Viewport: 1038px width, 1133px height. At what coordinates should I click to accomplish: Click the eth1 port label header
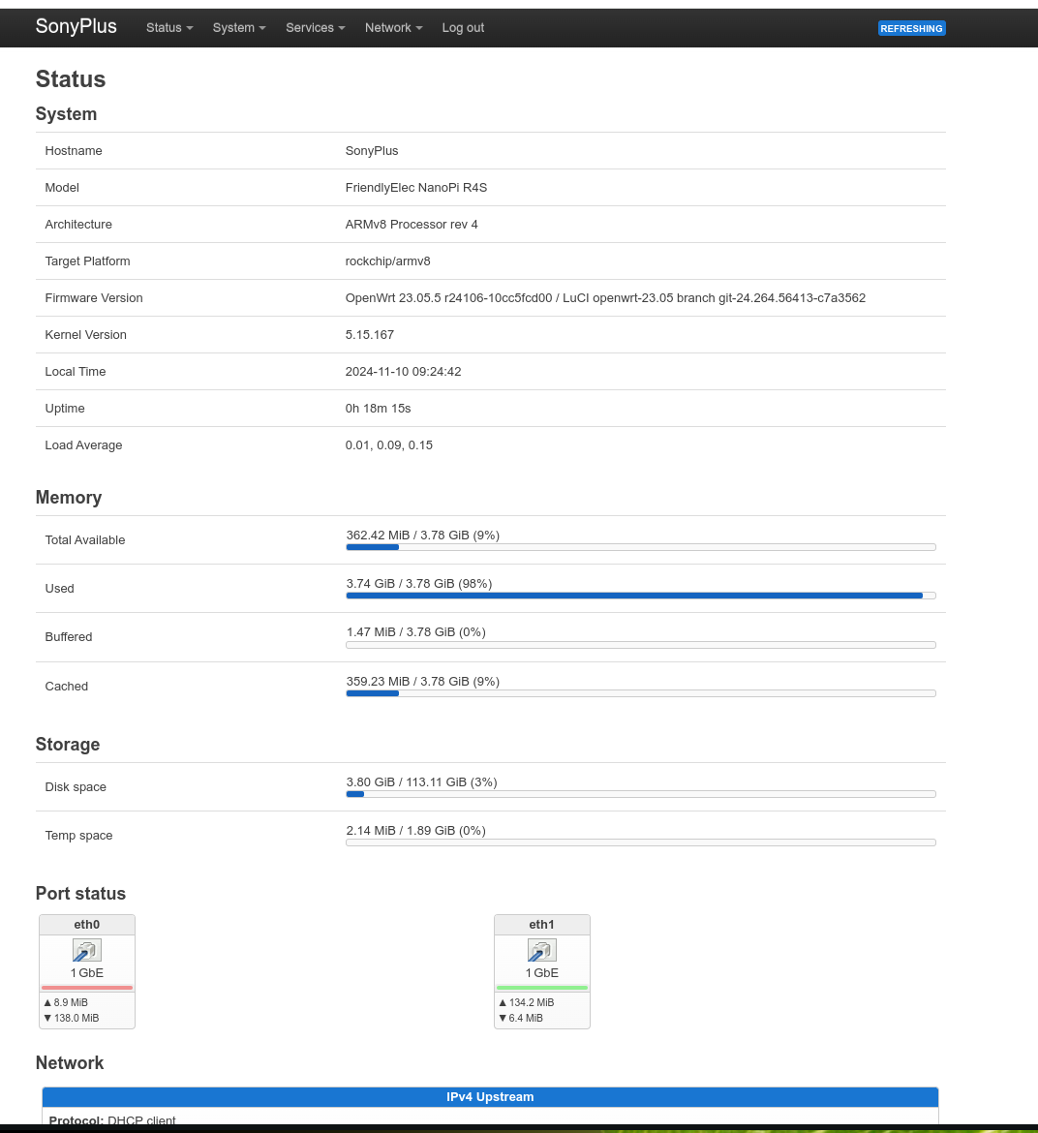(542, 925)
